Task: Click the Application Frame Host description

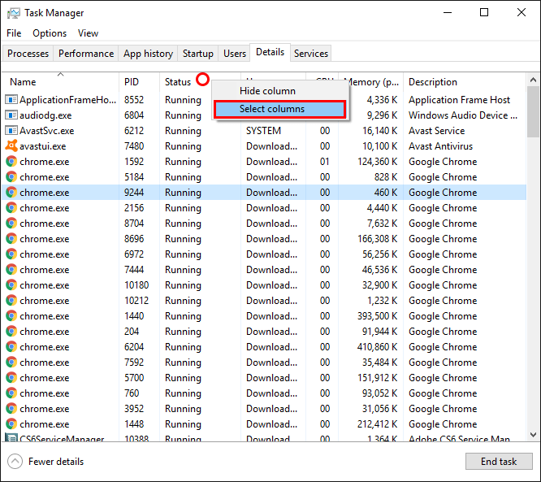Action: coord(459,100)
